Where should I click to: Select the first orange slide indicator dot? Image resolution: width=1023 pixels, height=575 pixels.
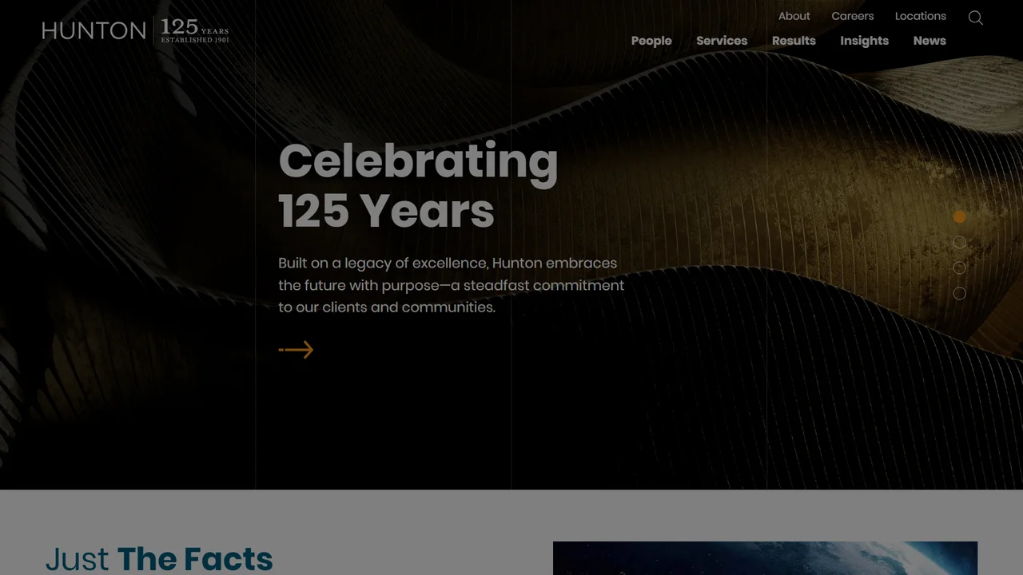tap(960, 216)
